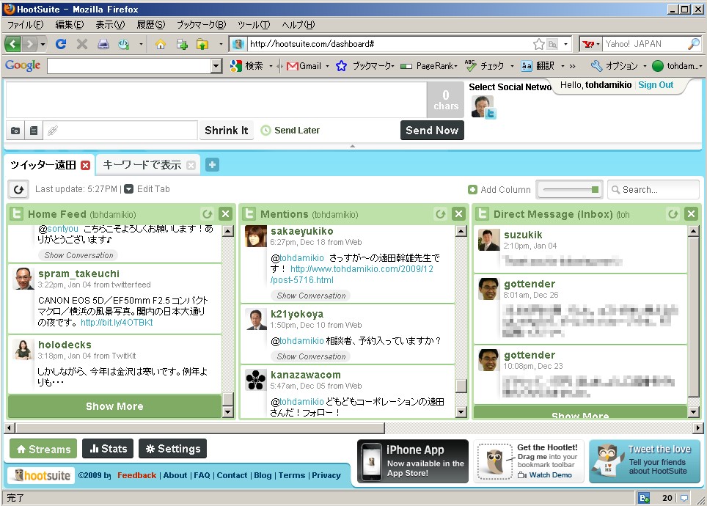Open the ブックマーク(B) menu
Image resolution: width=707 pixels, height=506 pixels.
click(x=201, y=24)
